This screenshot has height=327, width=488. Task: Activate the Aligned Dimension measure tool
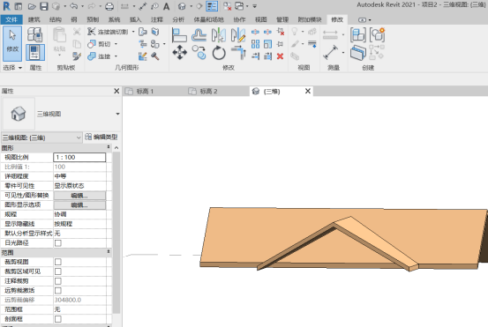tap(330, 52)
